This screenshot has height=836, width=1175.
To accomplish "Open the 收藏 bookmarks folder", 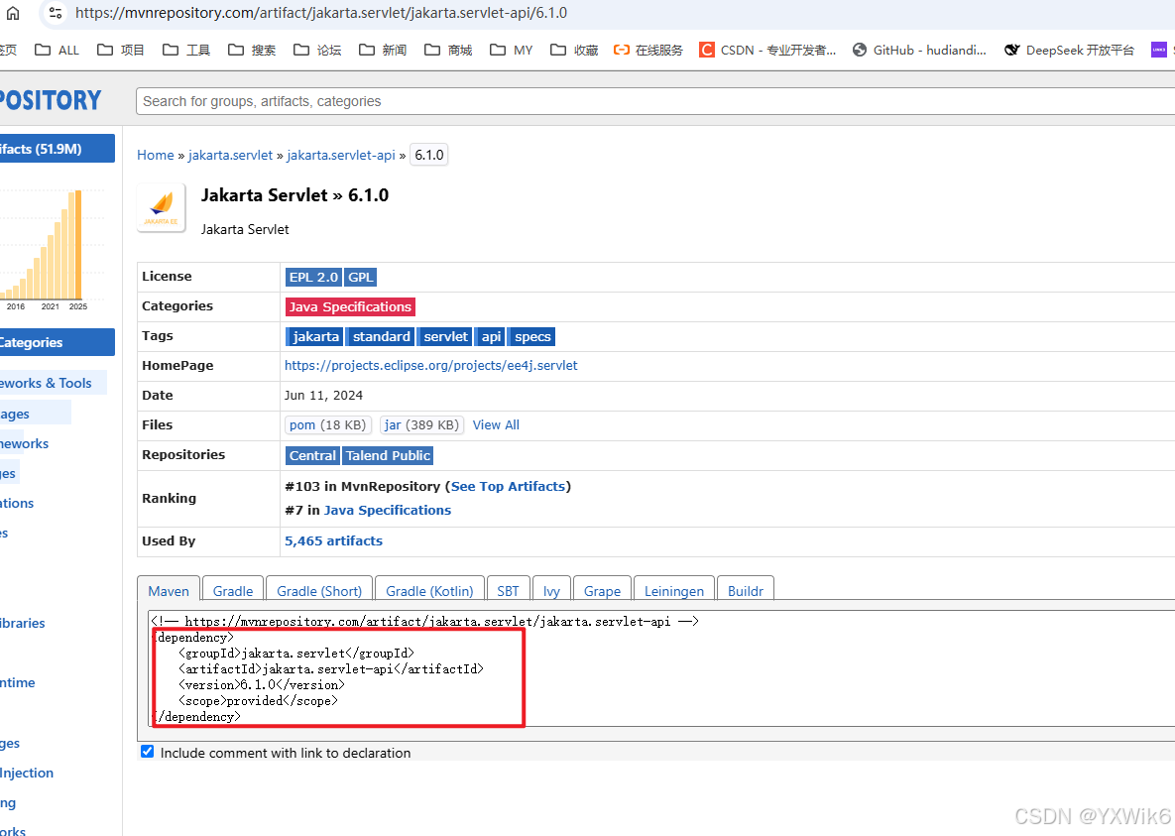I will [574, 51].
